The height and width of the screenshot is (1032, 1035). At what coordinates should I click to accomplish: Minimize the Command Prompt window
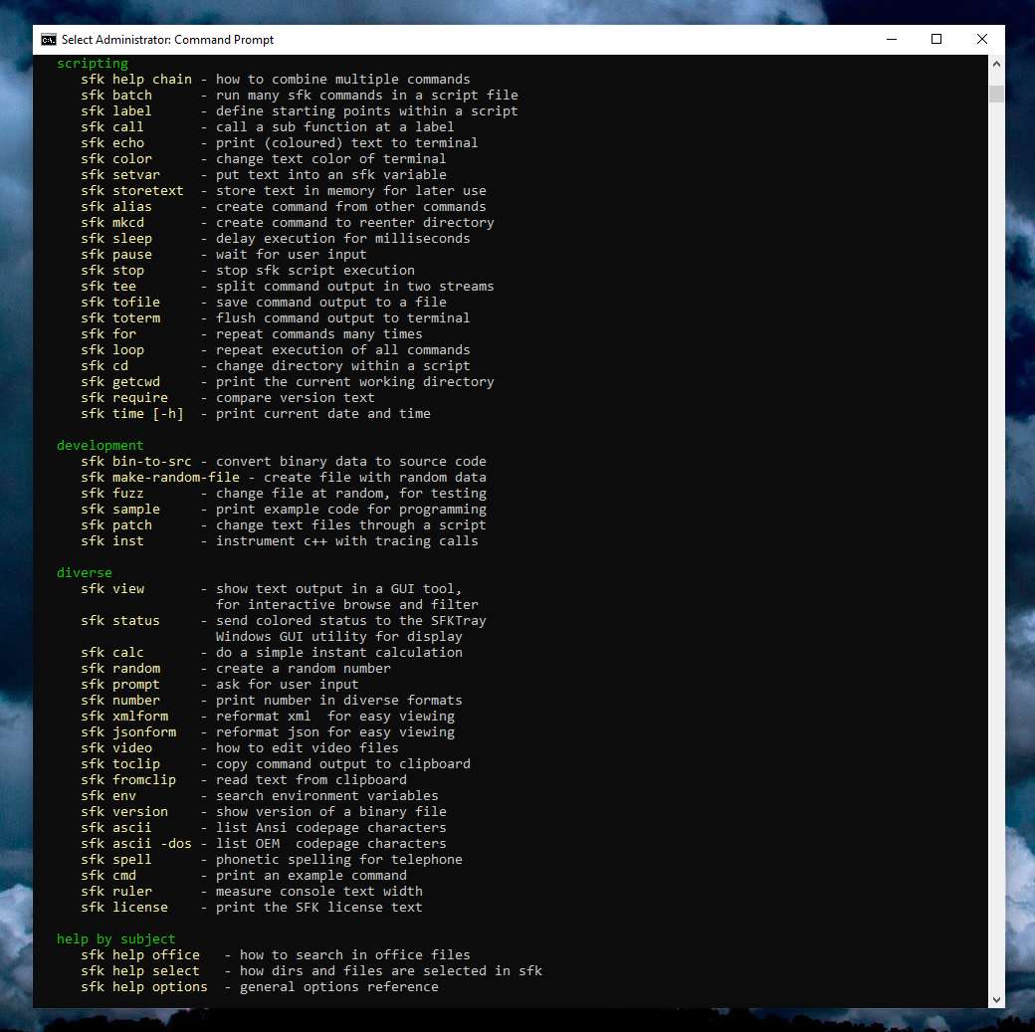tap(891, 40)
